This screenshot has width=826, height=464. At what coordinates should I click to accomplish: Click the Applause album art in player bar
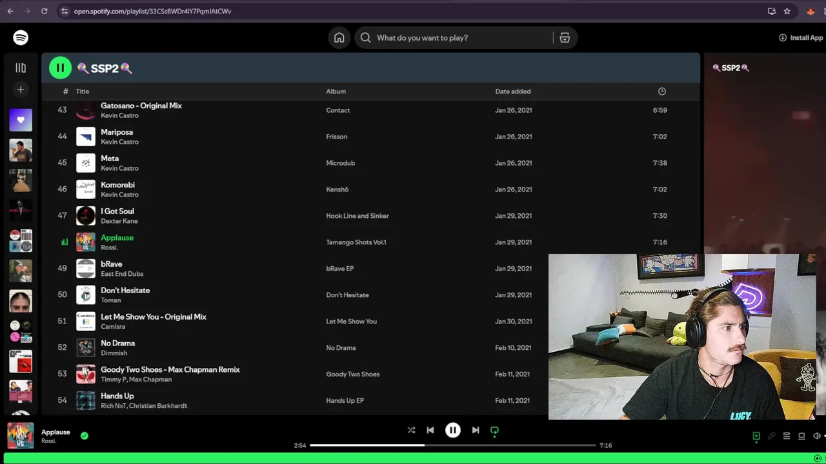coord(21,436)
